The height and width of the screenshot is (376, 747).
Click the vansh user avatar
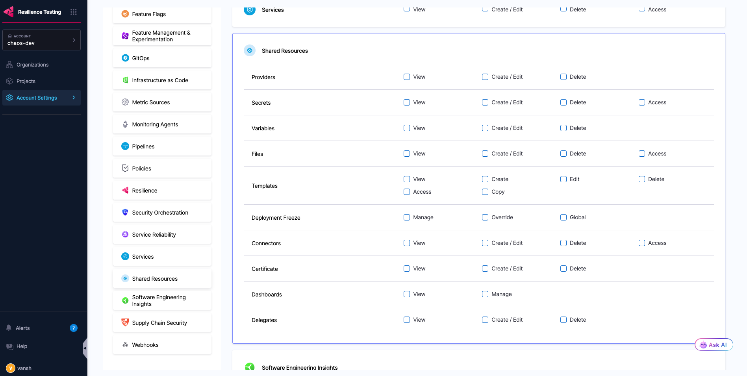(11, 368)
